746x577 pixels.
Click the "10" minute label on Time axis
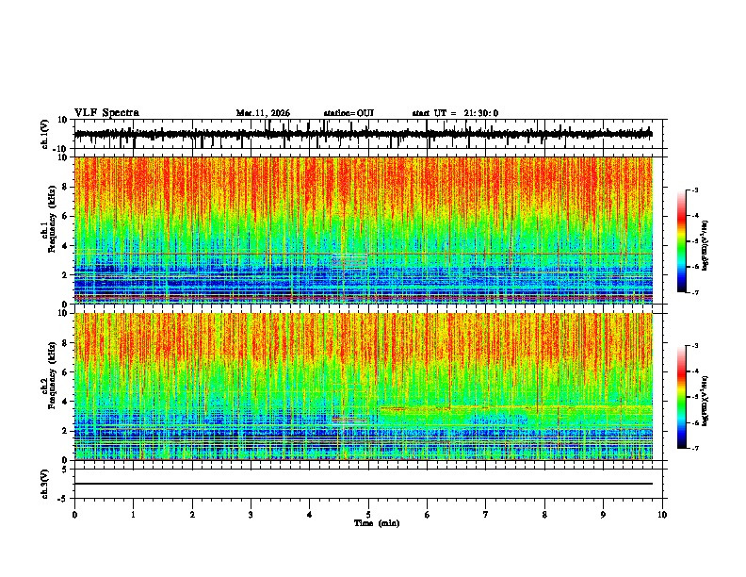click(662, 515)
